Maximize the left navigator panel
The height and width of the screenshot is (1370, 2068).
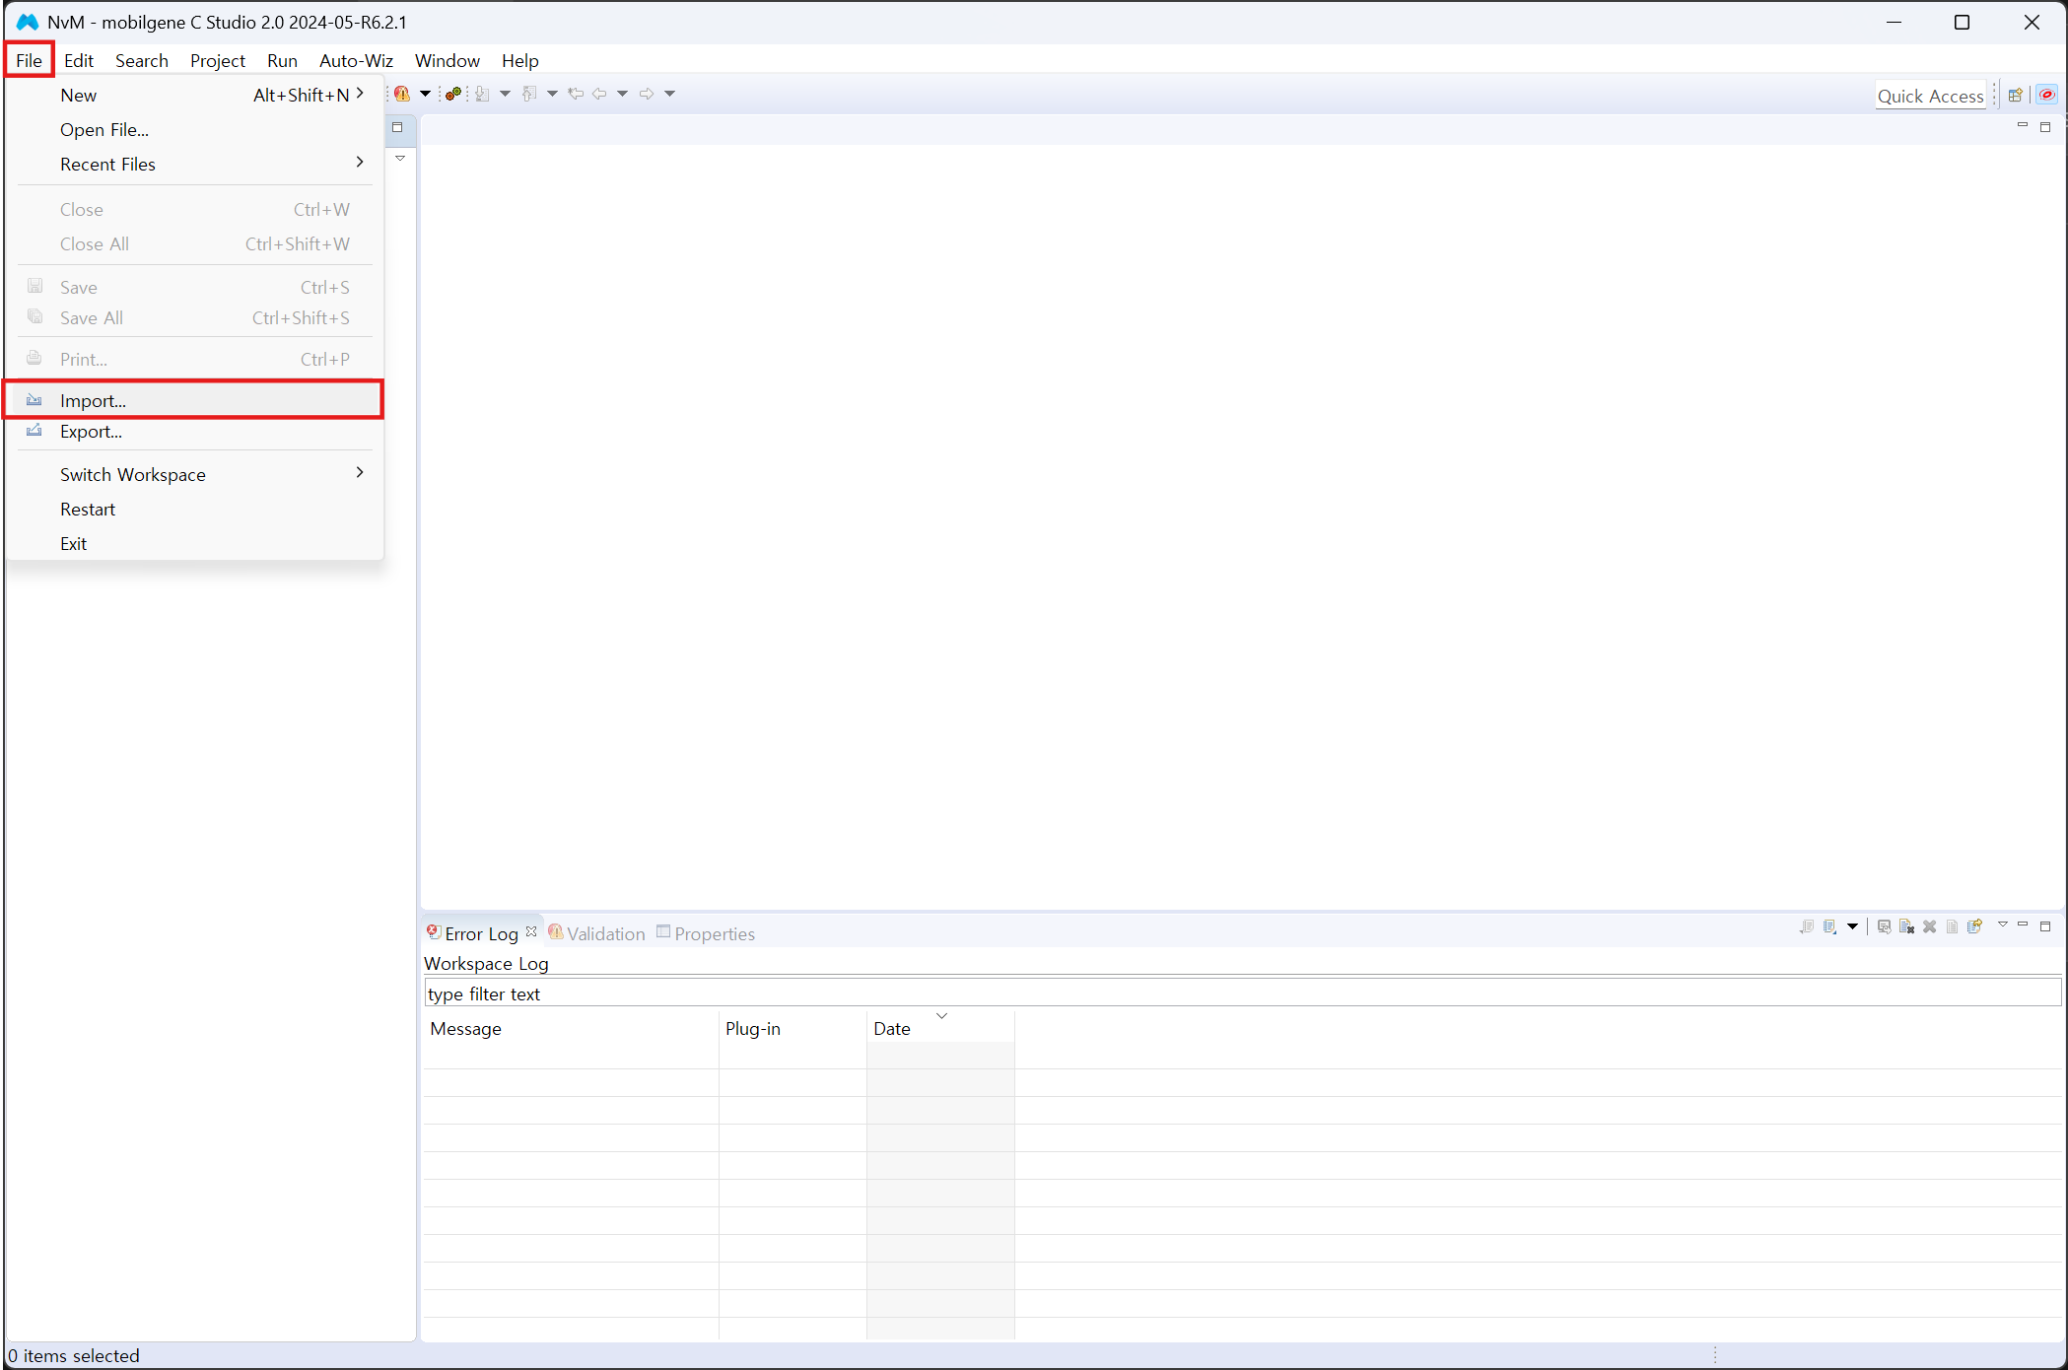pyautogui.click(x=397, y=127)
